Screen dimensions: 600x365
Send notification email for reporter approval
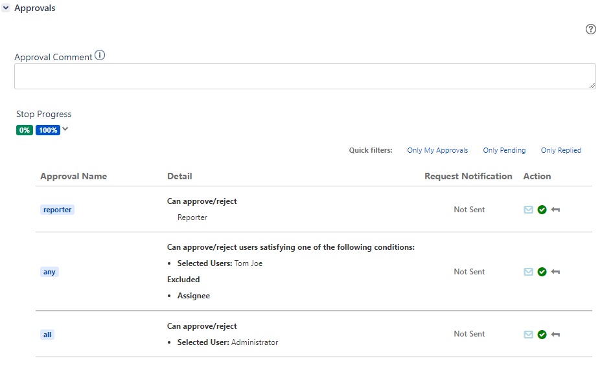click(x=528, y=210)
